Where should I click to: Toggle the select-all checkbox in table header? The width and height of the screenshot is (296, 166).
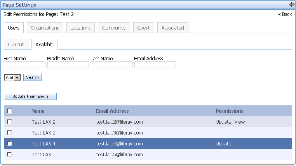[x=10, y=111]
